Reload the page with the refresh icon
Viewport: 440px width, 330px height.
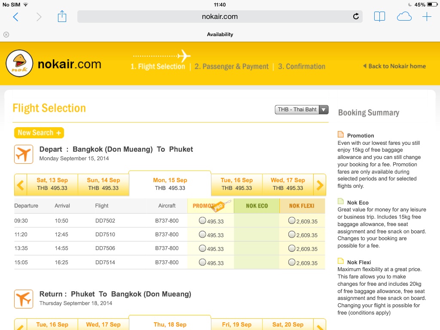tap(356, 16)
